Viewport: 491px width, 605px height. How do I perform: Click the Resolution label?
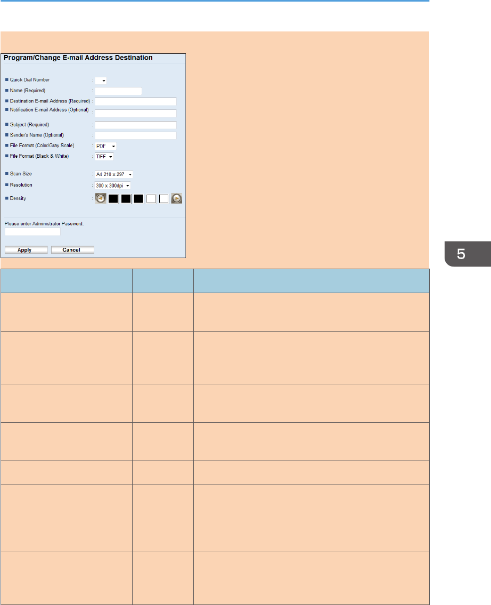click(21, 185)
